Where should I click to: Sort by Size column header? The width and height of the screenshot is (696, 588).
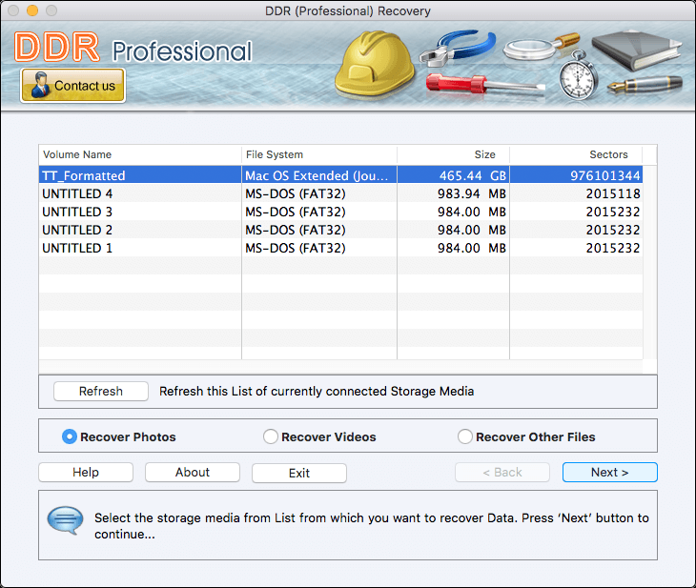pyautogui.click(x=453, y=154)
